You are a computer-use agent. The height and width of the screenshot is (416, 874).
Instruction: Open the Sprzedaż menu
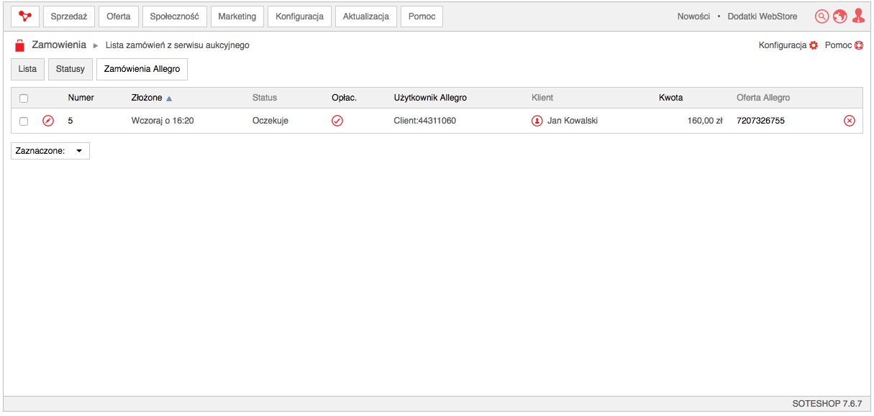pos(69,17)
